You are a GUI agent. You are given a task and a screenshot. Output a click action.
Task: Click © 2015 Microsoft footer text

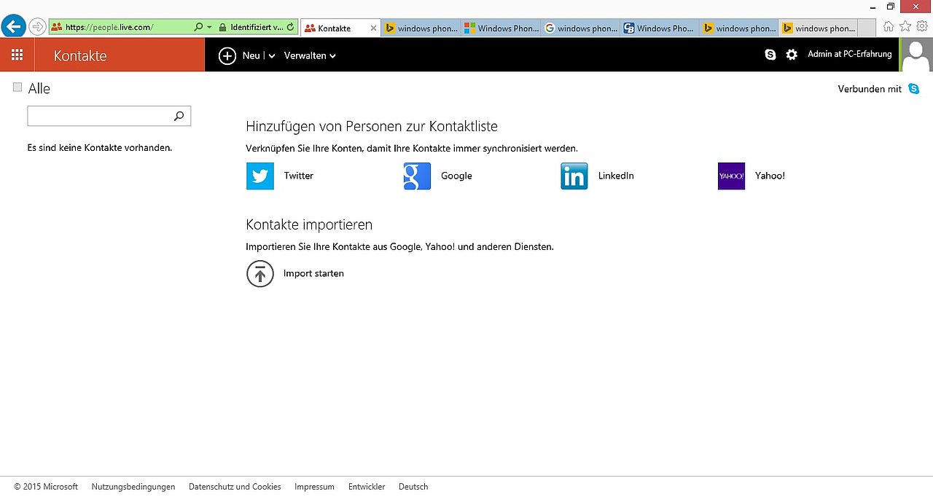(x=46, y=487)
